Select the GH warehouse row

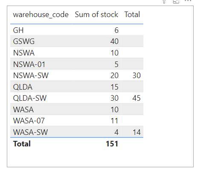[77, 30]
